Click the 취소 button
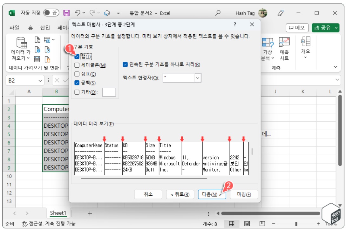The height and width of the screenshot is (230, 346). click(148, 194)
